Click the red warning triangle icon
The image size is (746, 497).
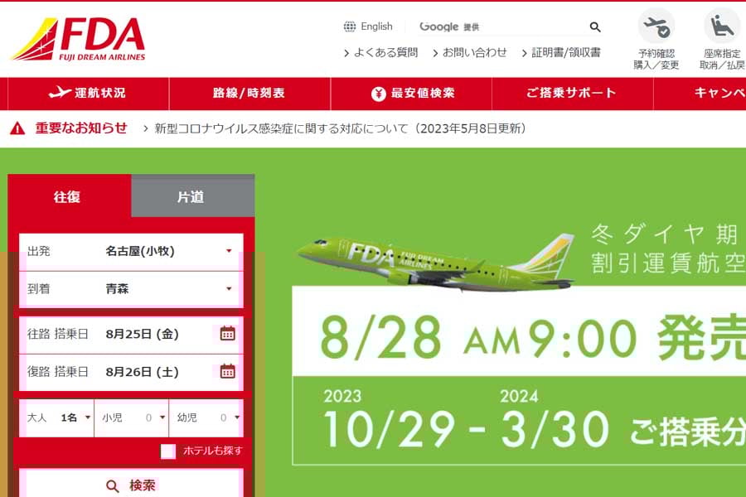coord(17,128)
